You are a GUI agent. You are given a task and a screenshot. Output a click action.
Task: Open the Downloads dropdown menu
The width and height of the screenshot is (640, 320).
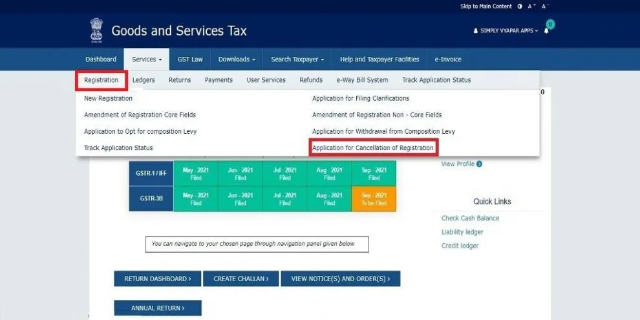point(237,59)
